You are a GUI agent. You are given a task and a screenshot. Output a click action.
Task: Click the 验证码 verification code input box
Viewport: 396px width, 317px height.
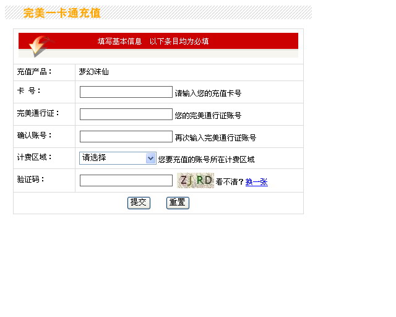126,181
